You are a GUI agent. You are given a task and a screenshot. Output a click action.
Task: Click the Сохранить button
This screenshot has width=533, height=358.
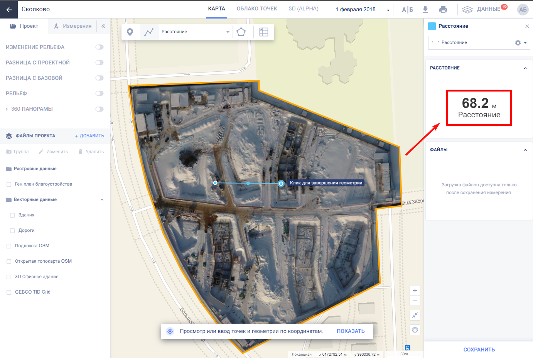click(479, 350)
